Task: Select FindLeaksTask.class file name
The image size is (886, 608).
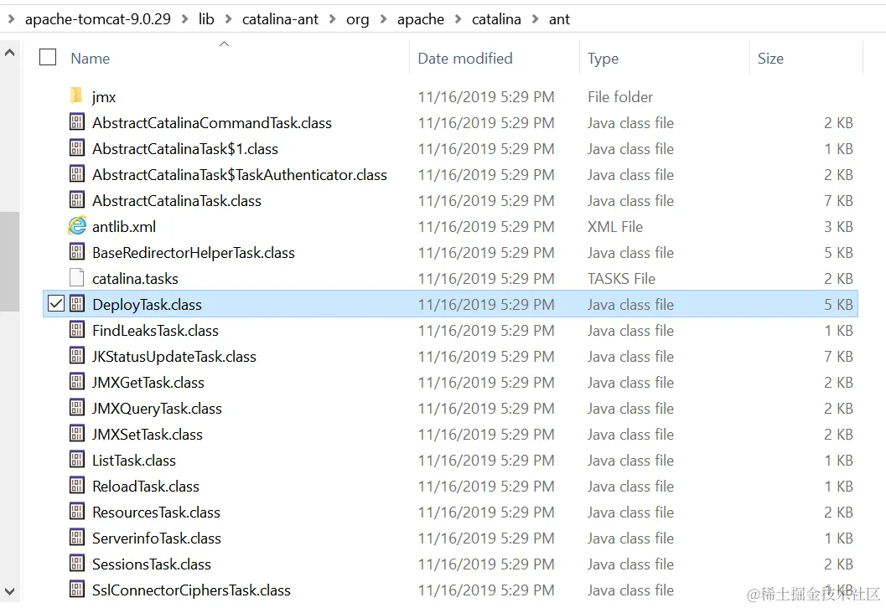Action: tap(155, 331)
